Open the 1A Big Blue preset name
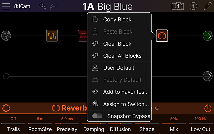 107,6
